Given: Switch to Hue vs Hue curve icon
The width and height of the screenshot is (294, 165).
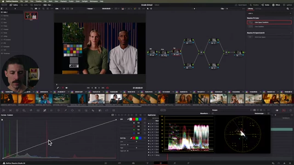Looking at the screenshot, I should (x=116, y=115).
